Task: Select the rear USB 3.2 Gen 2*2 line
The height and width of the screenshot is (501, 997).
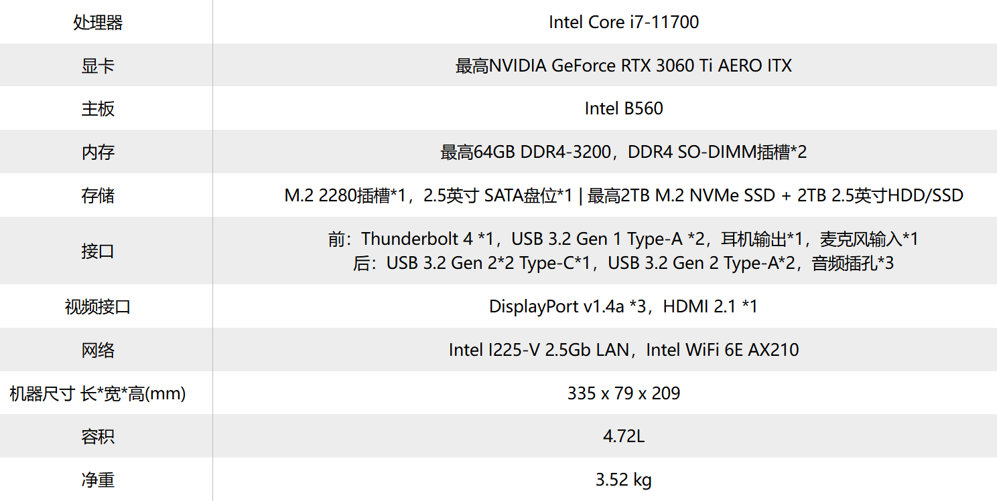Action: [x=624, y=263]
